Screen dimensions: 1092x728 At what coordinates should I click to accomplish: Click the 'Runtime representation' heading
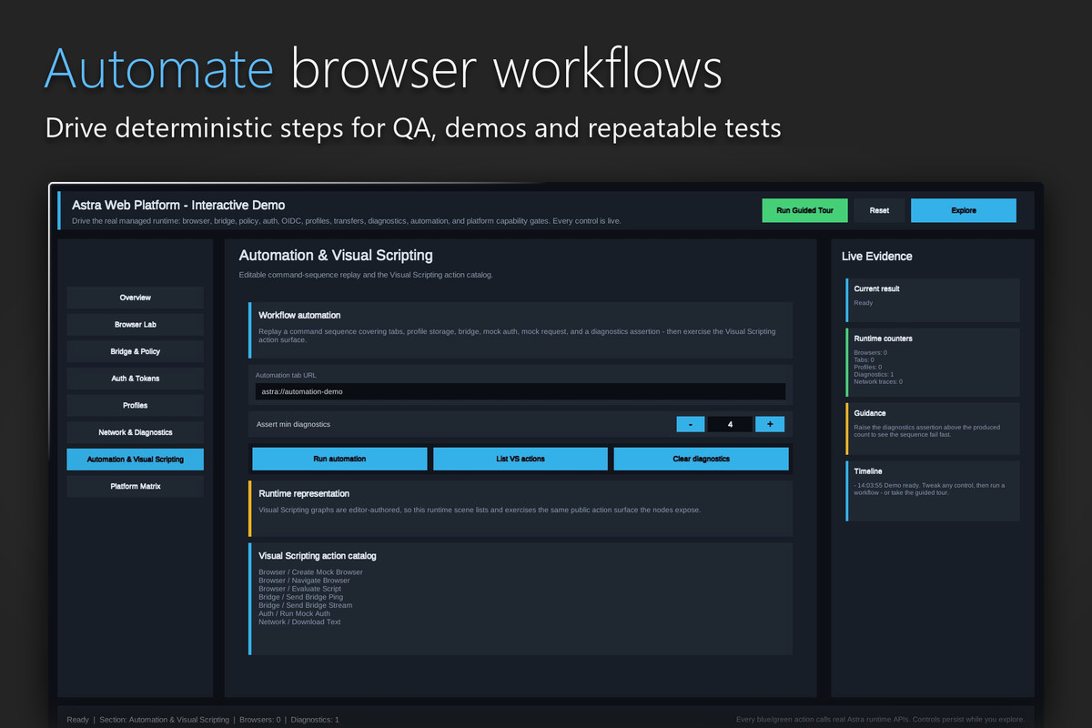click(x=304, y=494)
